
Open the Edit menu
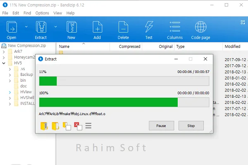click(16, 13)
